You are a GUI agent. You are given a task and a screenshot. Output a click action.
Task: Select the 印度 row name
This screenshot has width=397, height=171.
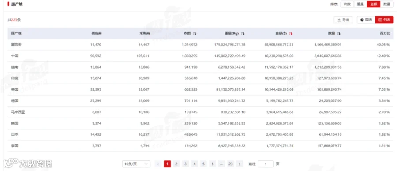click(x=15, y=78)
